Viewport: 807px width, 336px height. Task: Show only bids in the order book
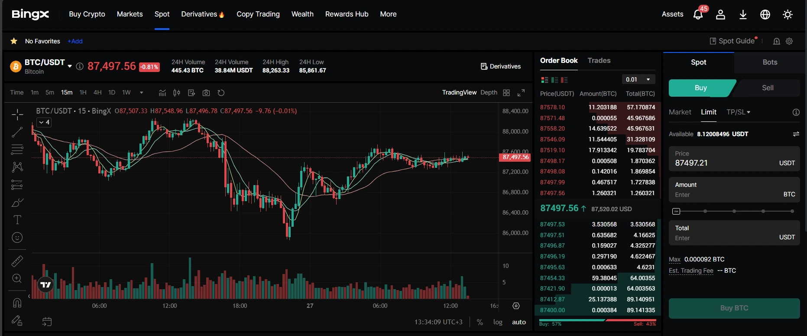click(x=554, y=80)
